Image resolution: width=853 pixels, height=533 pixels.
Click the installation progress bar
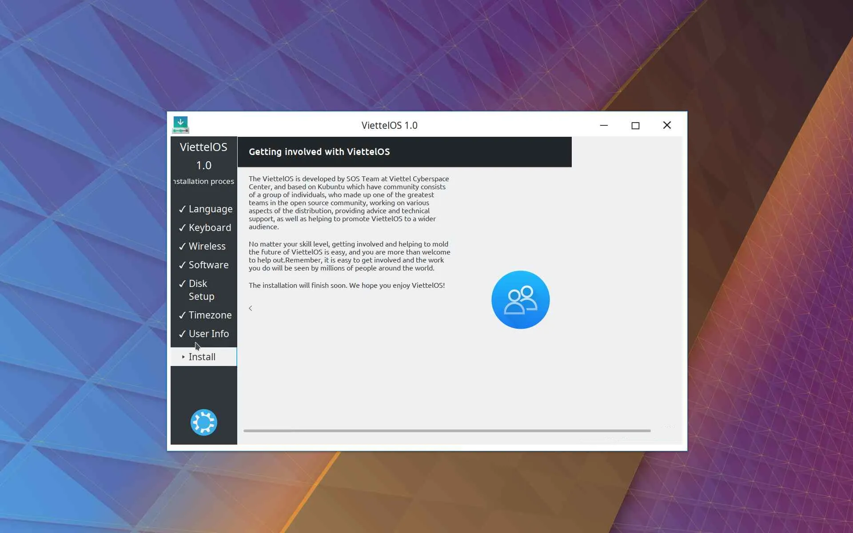[x=446, y=430]
